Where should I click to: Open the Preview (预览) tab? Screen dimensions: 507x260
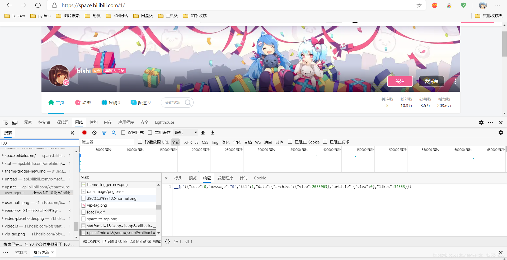click(193, 178)
